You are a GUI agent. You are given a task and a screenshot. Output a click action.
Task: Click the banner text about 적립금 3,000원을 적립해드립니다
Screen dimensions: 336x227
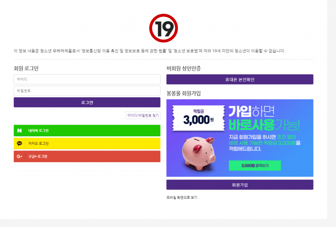click(x=264, y=143)
